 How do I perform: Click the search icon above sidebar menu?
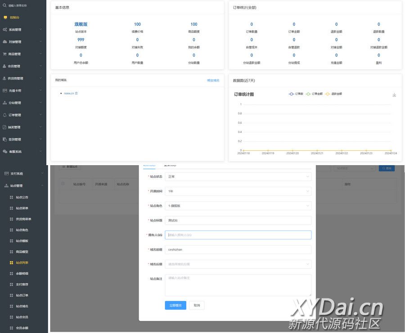(x=4, y=5)
